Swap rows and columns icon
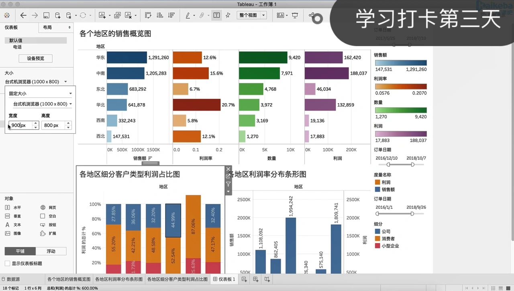The height and width of the screenshot is (291, 514). (148, 15)
